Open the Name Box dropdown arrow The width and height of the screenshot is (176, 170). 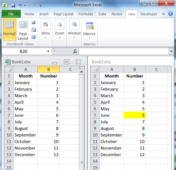[48, 51]
